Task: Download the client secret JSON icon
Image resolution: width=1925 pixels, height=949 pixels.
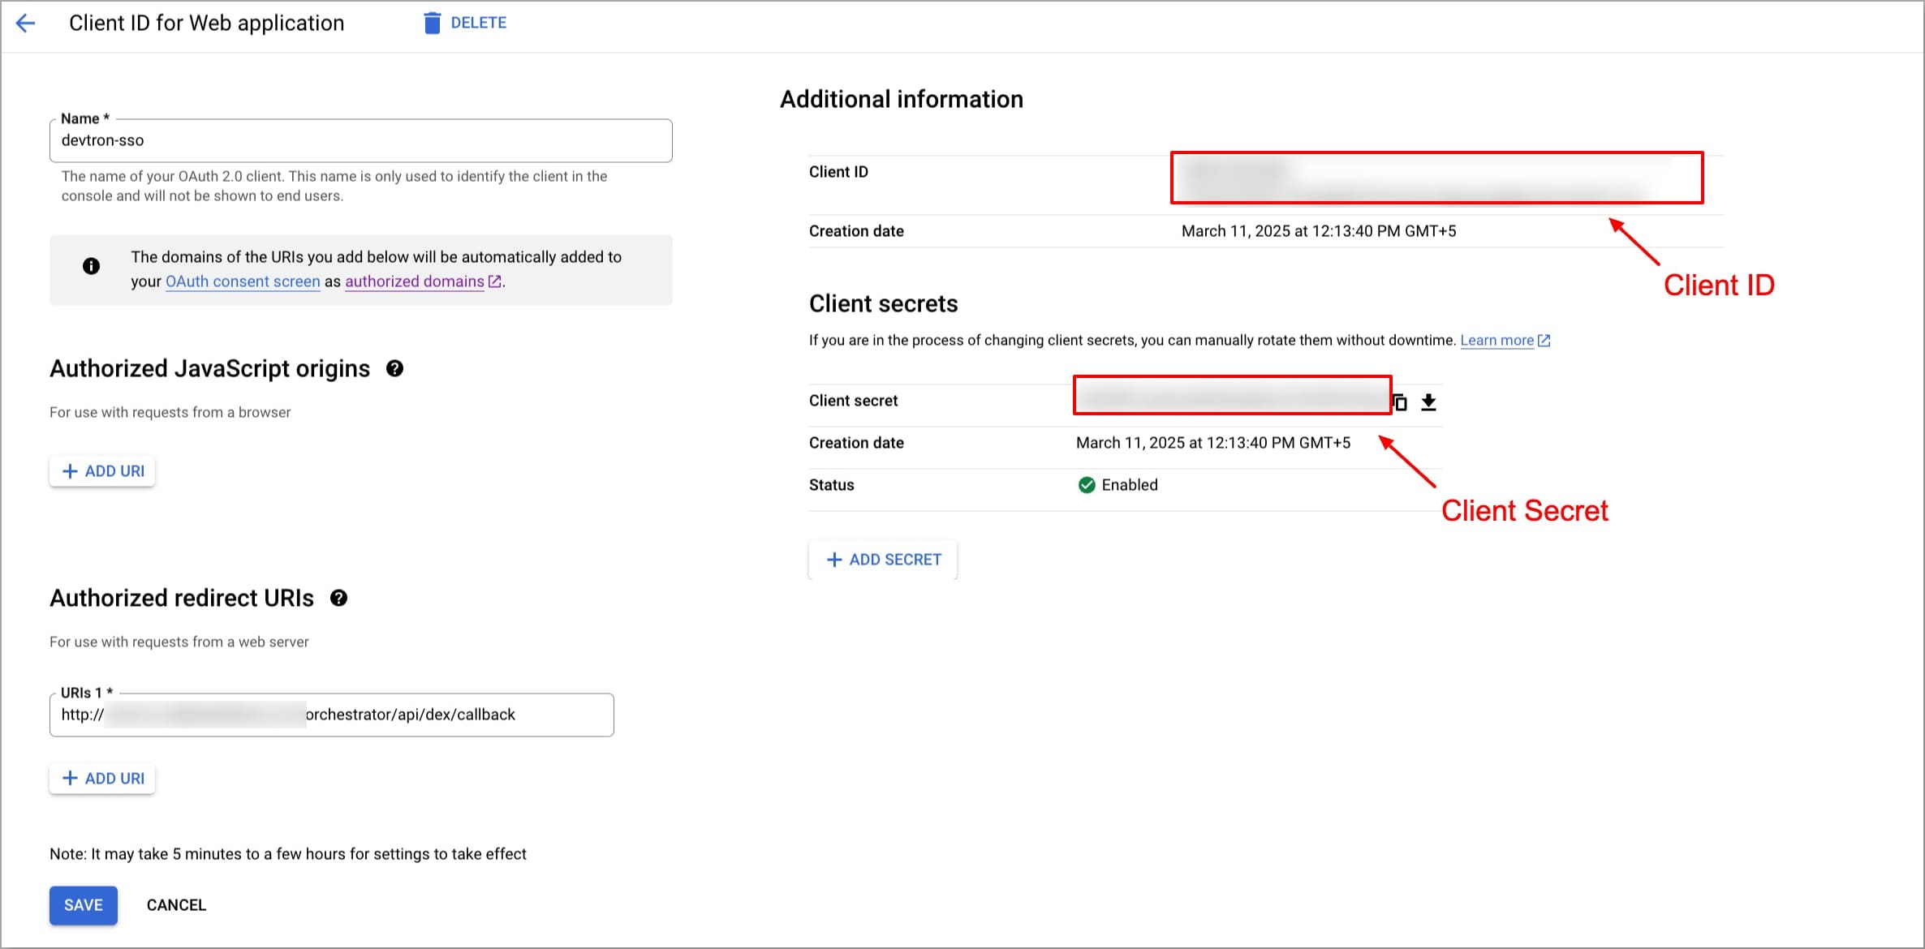Action: point(1429,402)
